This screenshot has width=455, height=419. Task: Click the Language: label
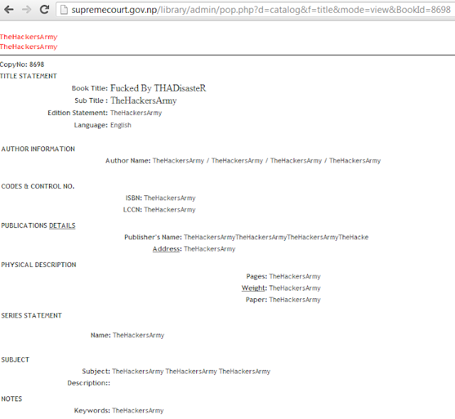click(91, 125)
